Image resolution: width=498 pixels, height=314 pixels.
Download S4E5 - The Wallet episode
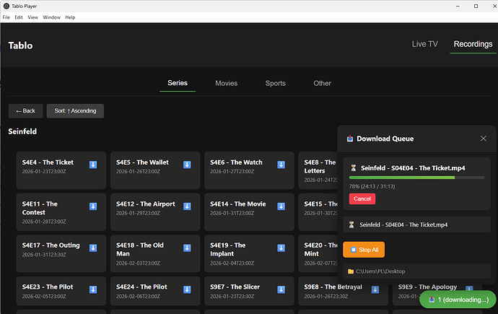click(187, 165)
